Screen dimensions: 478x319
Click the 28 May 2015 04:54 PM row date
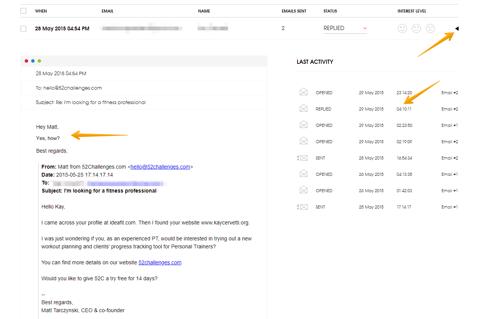point(62,28)
